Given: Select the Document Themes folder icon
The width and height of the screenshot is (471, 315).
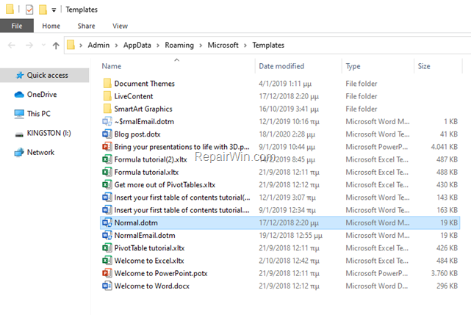Looking at the screenshot, I should click(x=107, y=84).
